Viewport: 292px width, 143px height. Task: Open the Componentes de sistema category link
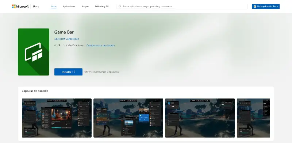point(101,45)
